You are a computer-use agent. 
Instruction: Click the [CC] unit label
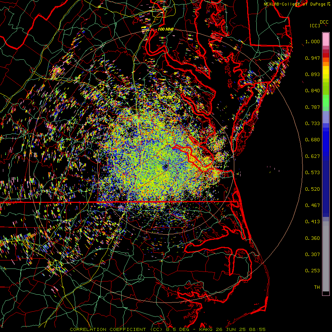315,25
